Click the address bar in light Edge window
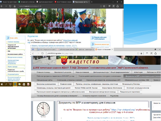This screenshot has height=121, width=161. point(91,53)
